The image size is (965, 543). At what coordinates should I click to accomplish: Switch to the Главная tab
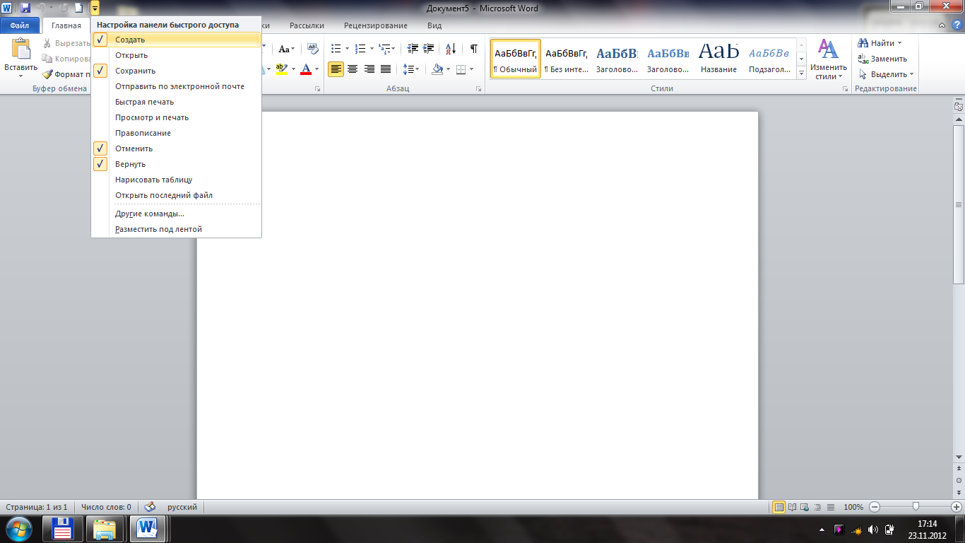pyautogui.click(x=66, y=25)
